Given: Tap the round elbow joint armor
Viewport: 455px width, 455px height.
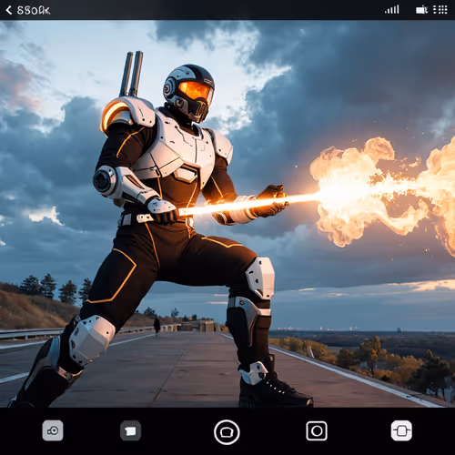Looking at the screenshot, I should coord(104,181).
